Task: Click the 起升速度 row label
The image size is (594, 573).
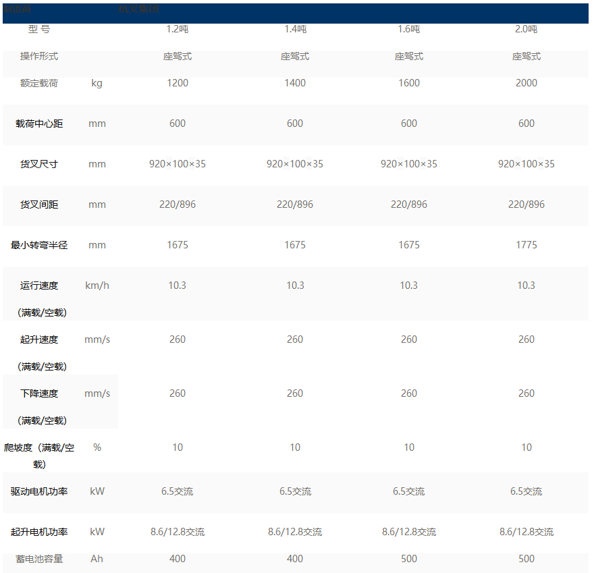Action: (x=39, y=340)
